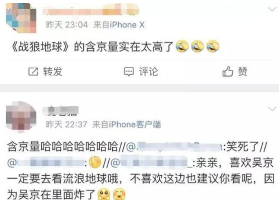The width and height of the screenshot is (279, 208).
Task: Click the 昨天 23:04 timestamp
Action: (x=67, y=25)
